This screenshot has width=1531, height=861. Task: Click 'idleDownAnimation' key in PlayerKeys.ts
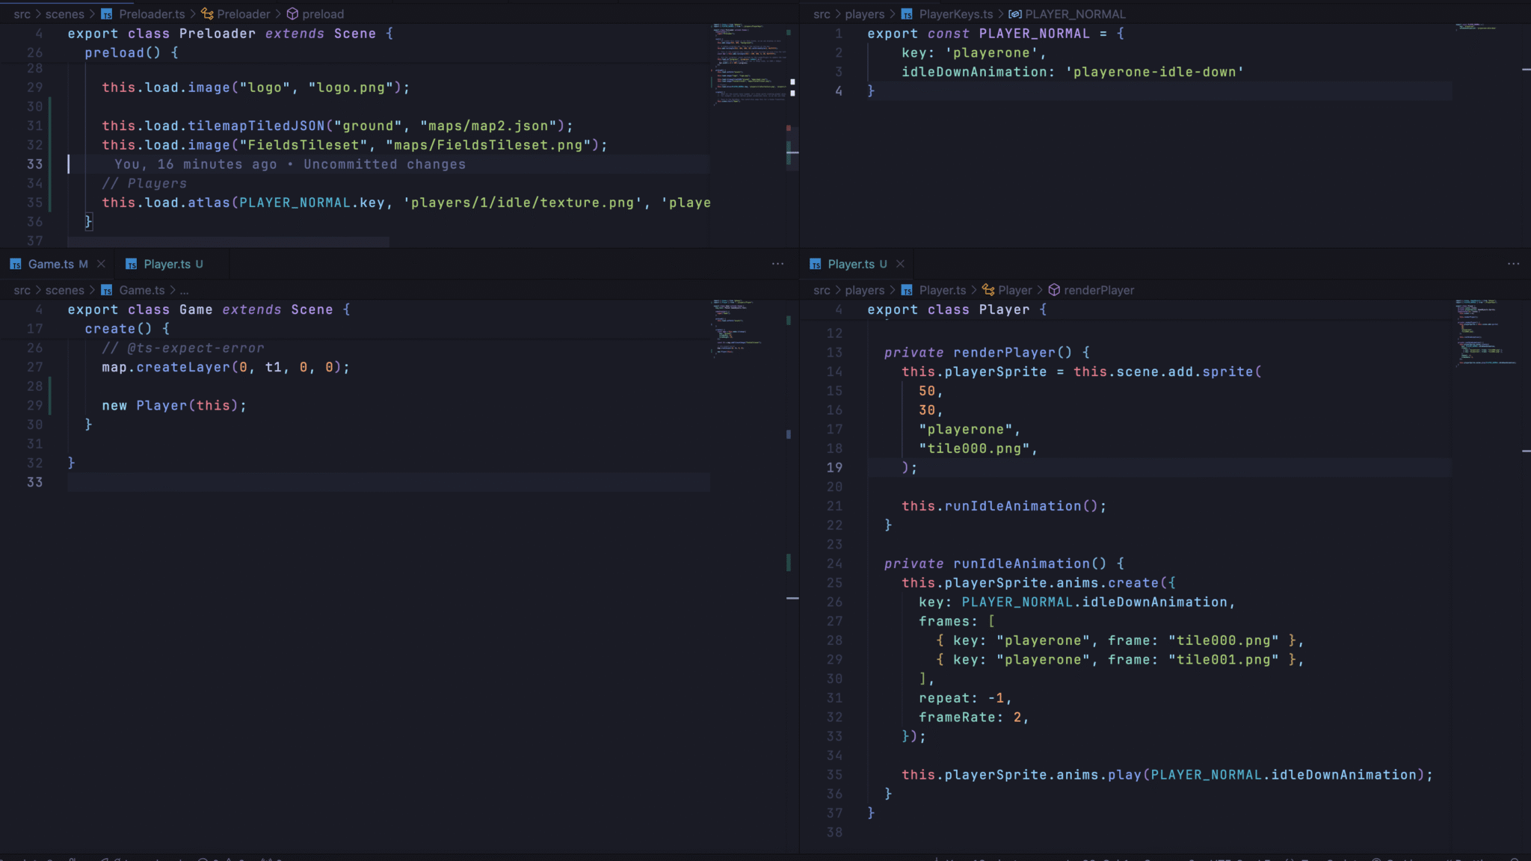(x=974, y=72)
